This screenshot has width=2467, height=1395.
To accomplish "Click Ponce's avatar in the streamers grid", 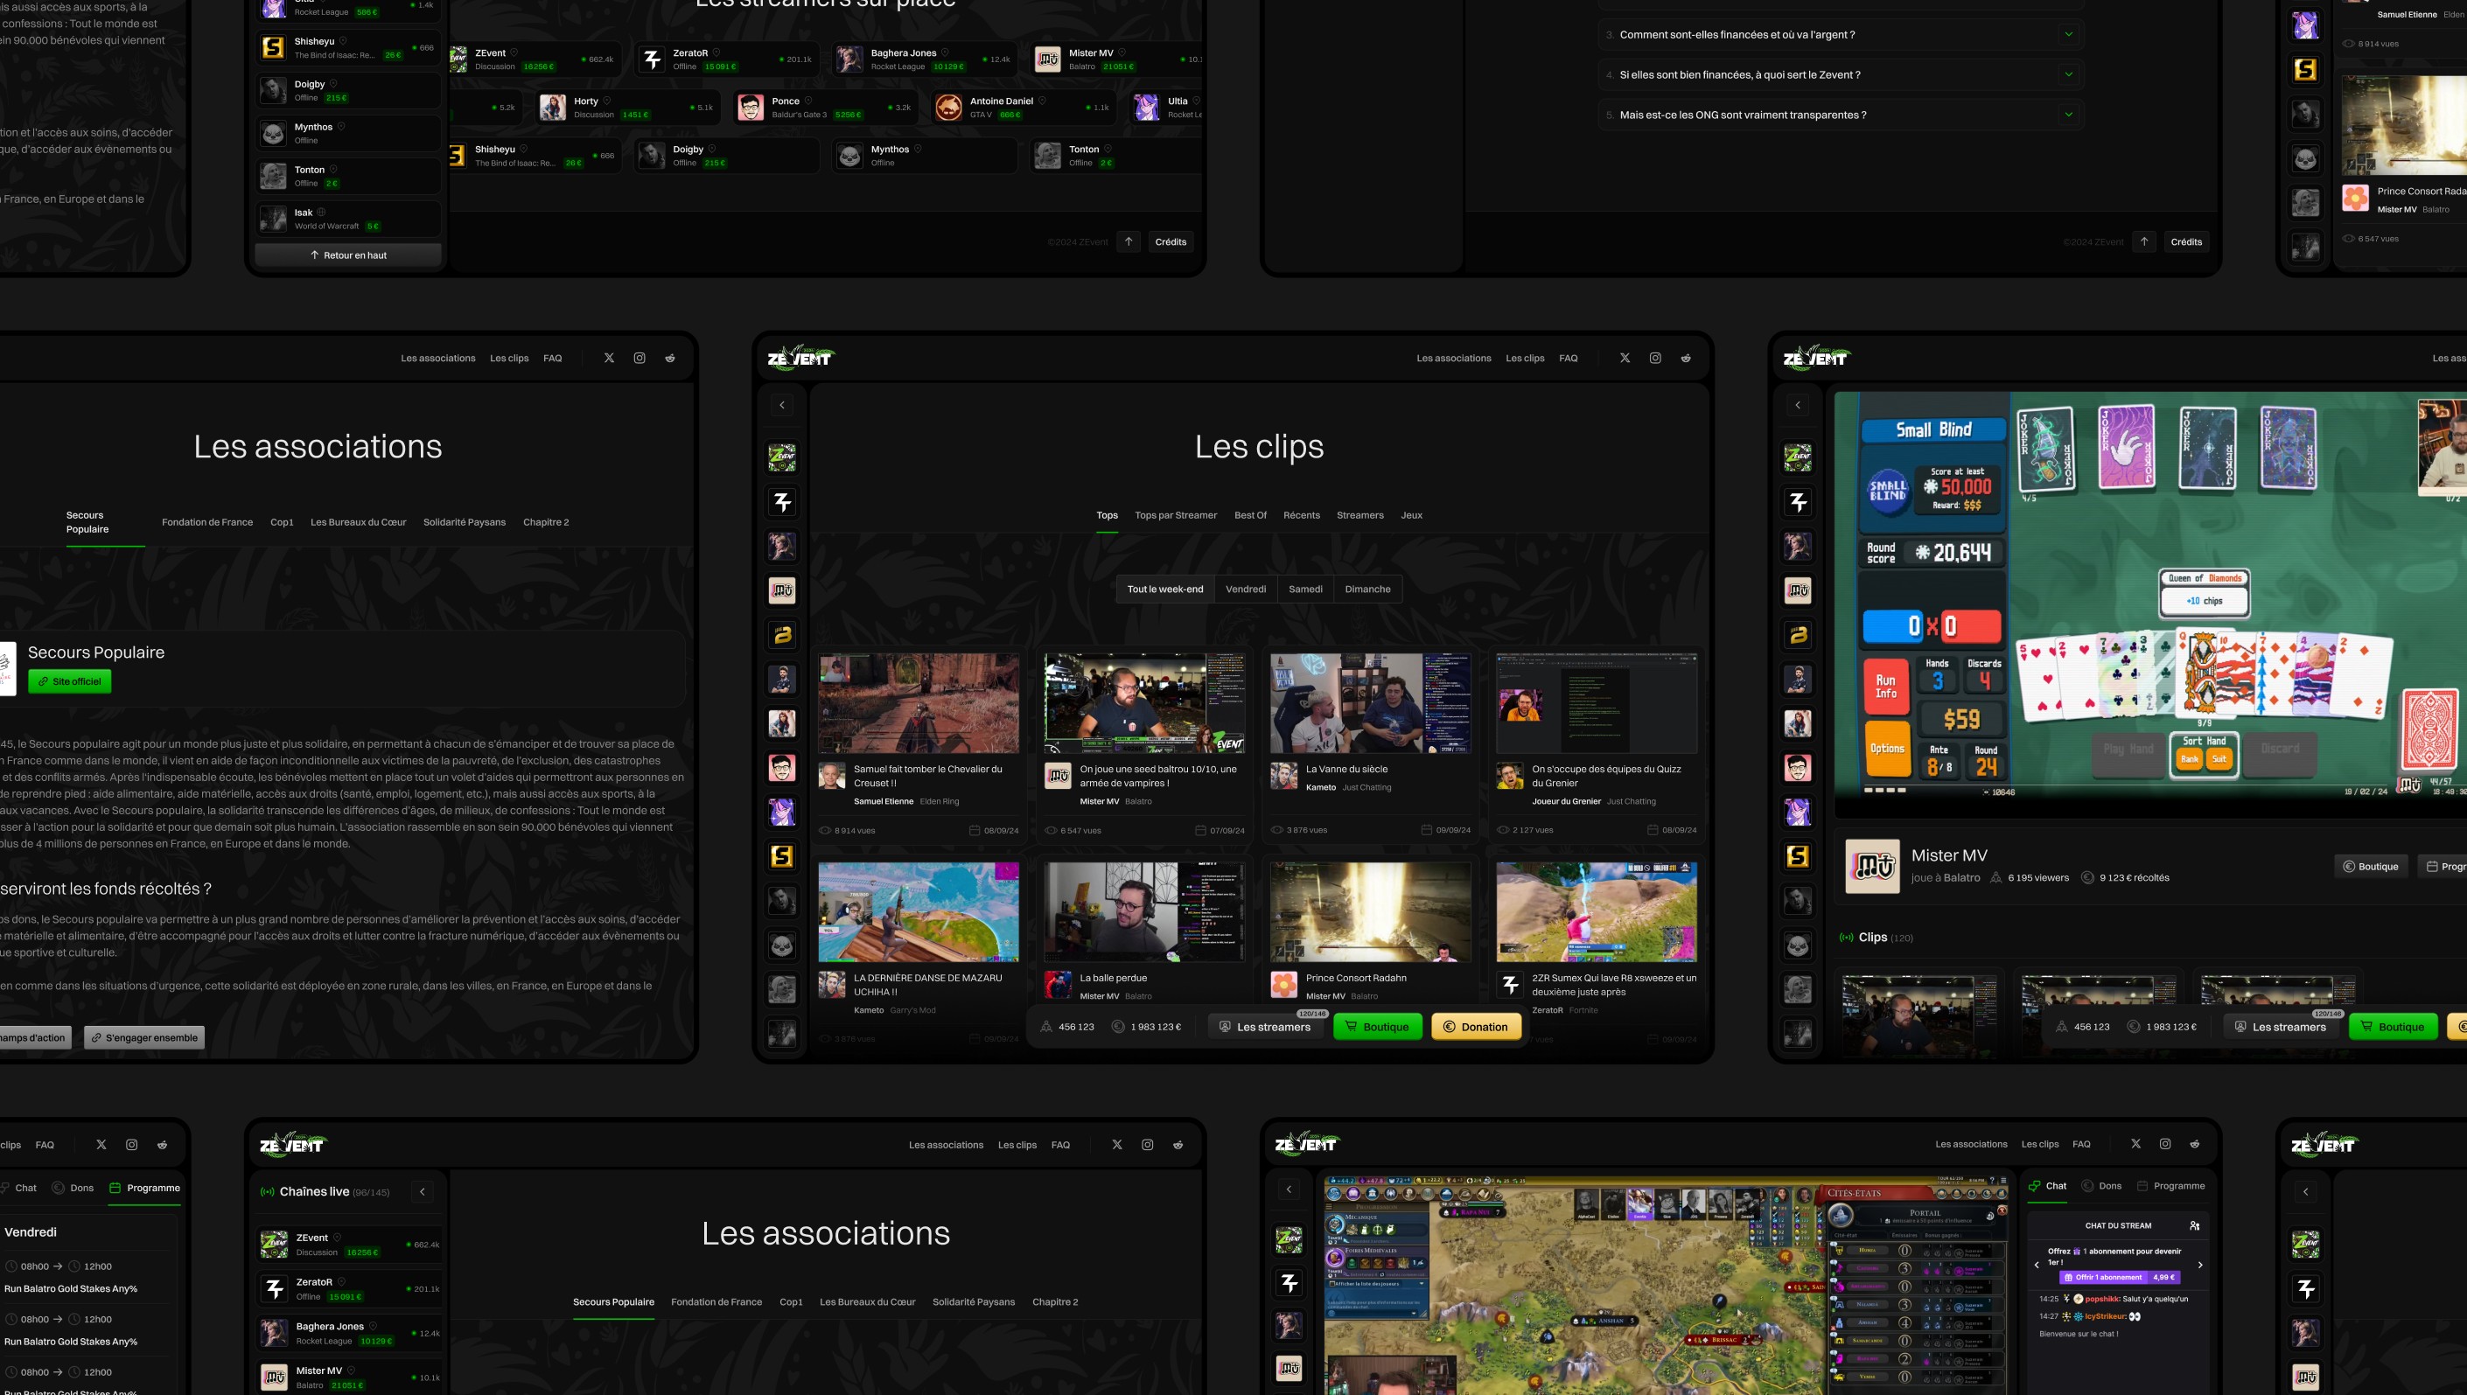I will click(x=750, y=108).
